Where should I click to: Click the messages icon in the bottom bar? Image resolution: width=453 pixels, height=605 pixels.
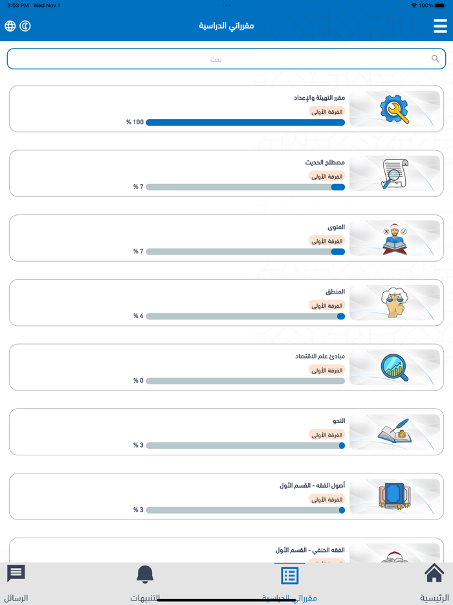16,573
